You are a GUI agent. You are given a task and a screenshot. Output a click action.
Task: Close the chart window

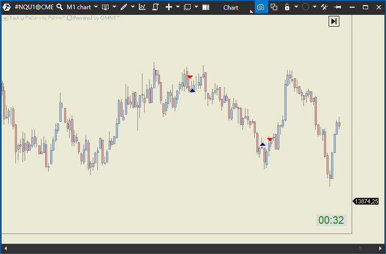click(379, 7)
